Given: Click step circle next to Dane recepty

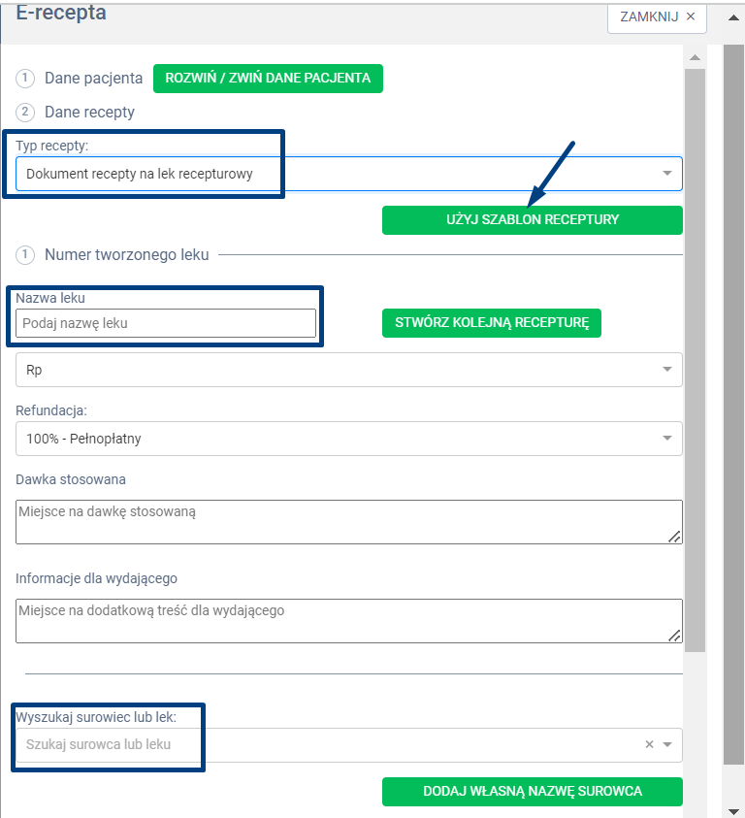Looking at the screenshot, I should (26, 113).
